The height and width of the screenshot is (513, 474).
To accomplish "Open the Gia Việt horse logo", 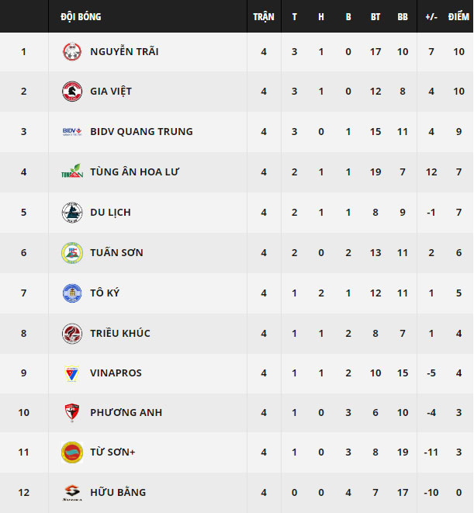I will coord(72,92).
